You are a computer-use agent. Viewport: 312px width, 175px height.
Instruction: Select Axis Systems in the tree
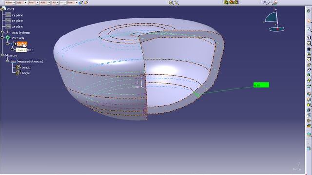point(21,33)
